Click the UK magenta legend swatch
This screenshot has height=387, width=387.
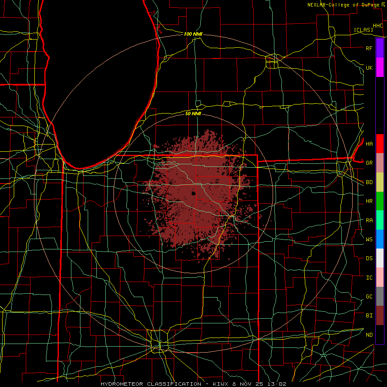(x=380, y=68)
